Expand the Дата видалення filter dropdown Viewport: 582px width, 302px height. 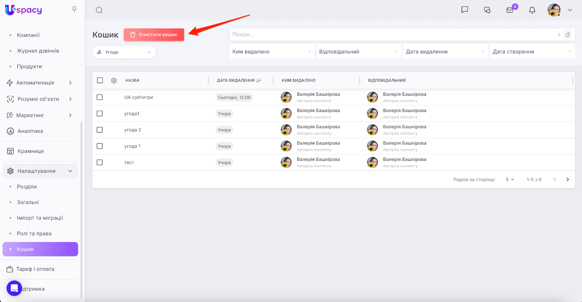[x=445, y=52]
